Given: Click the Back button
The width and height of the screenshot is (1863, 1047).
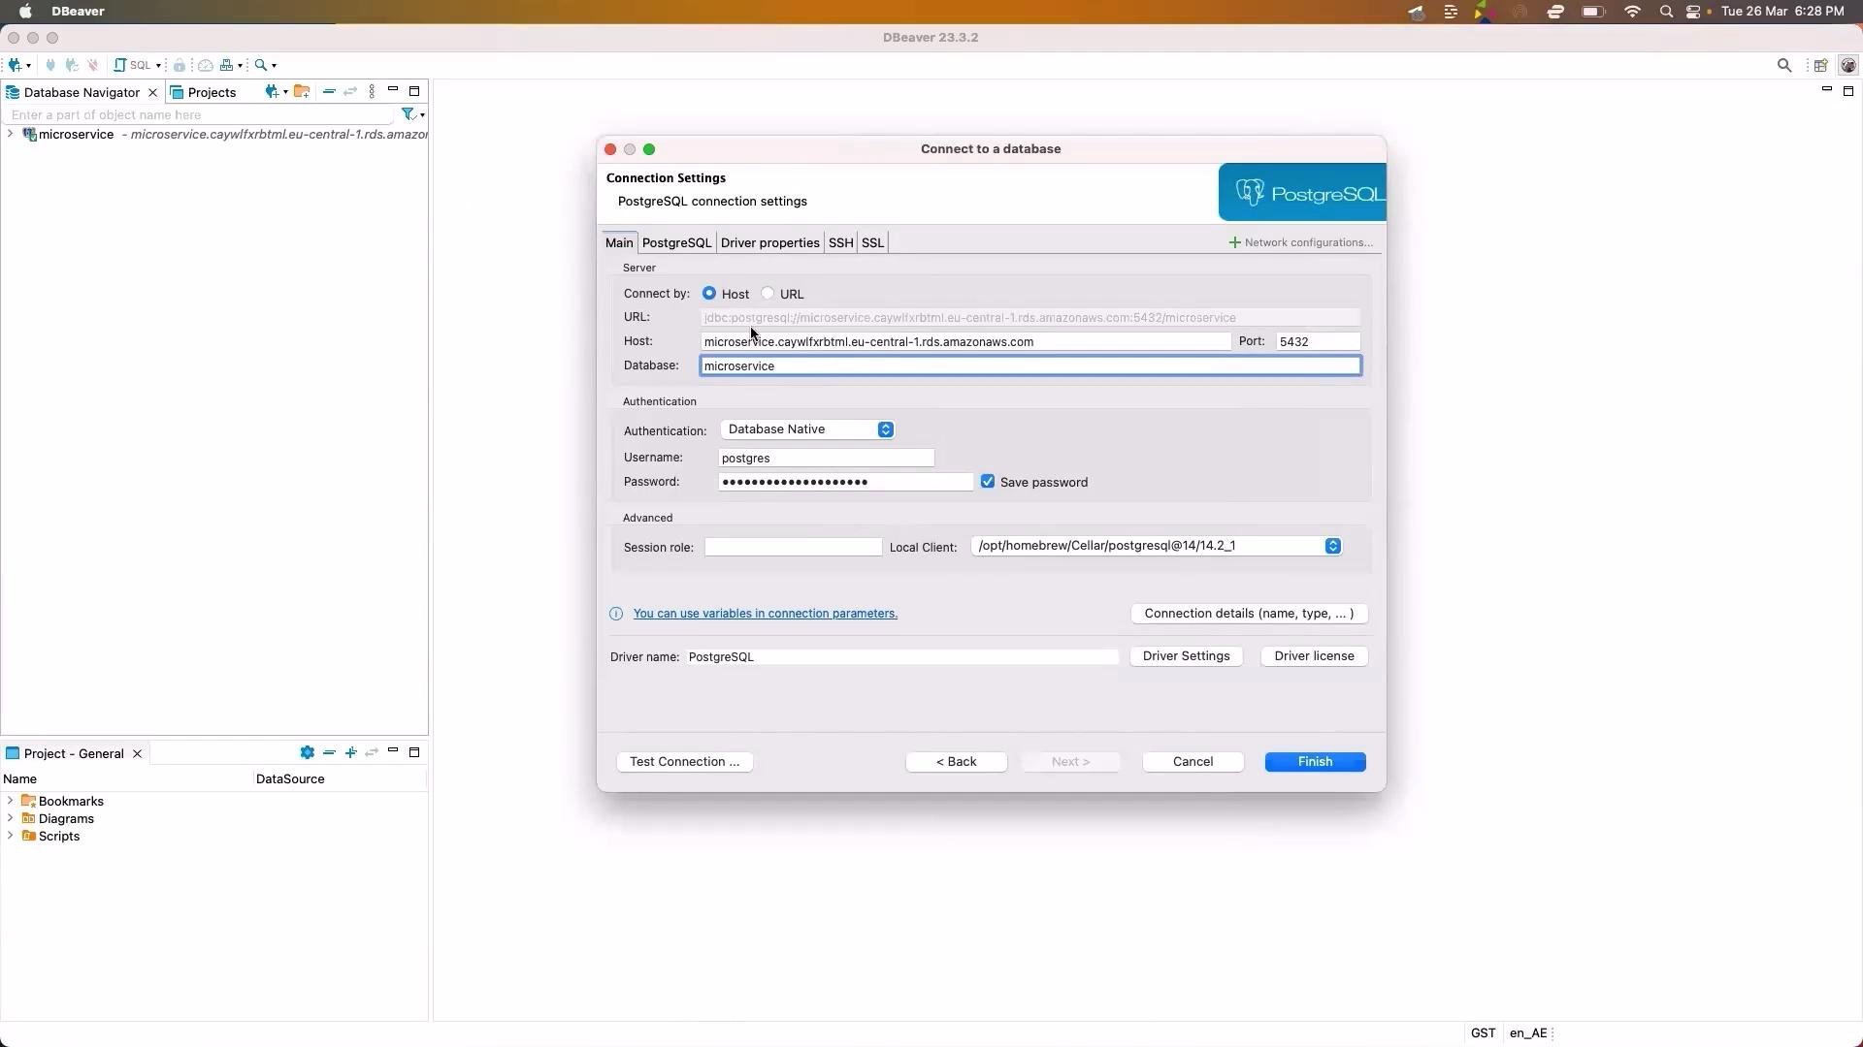Looking at the screenshot, I should [957, 762].
